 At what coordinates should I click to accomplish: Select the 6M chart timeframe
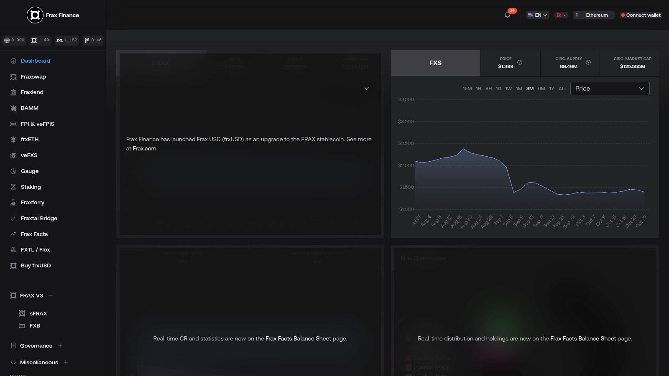point(541,89)
